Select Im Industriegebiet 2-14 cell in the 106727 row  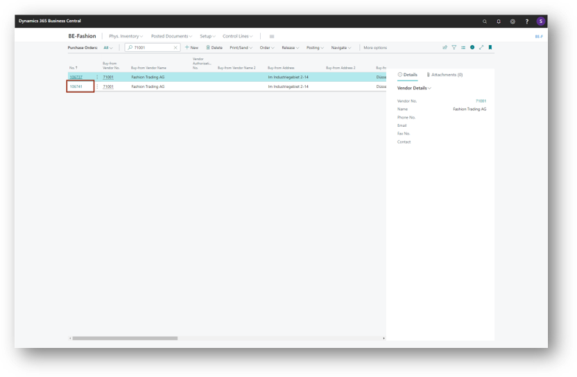tap(288, 77)
